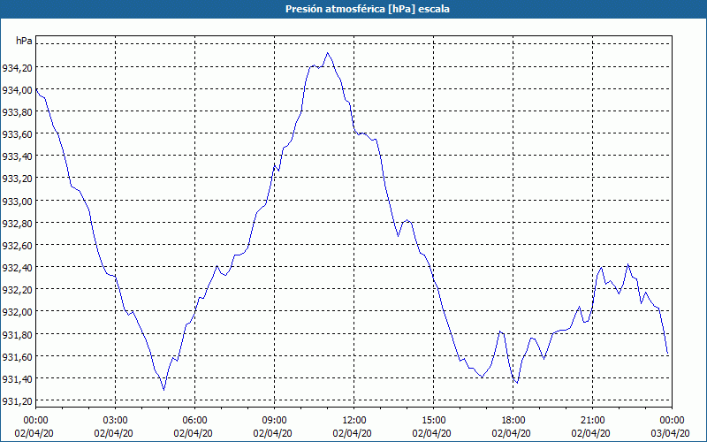The height and width of the screenshot is (442, 707).
Task: Click the 932,20 y-axis value
Action: click(17, 290)
